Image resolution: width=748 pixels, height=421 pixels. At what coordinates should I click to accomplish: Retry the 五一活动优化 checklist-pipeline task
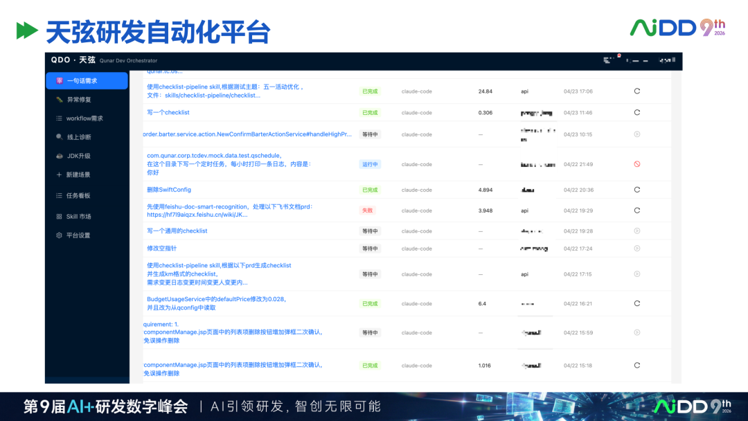(x=637, y=91)
